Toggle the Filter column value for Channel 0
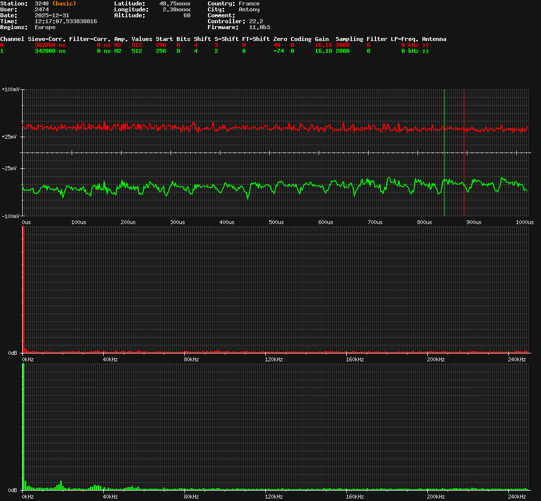541x501 pixels. click(x=368, y=45)
